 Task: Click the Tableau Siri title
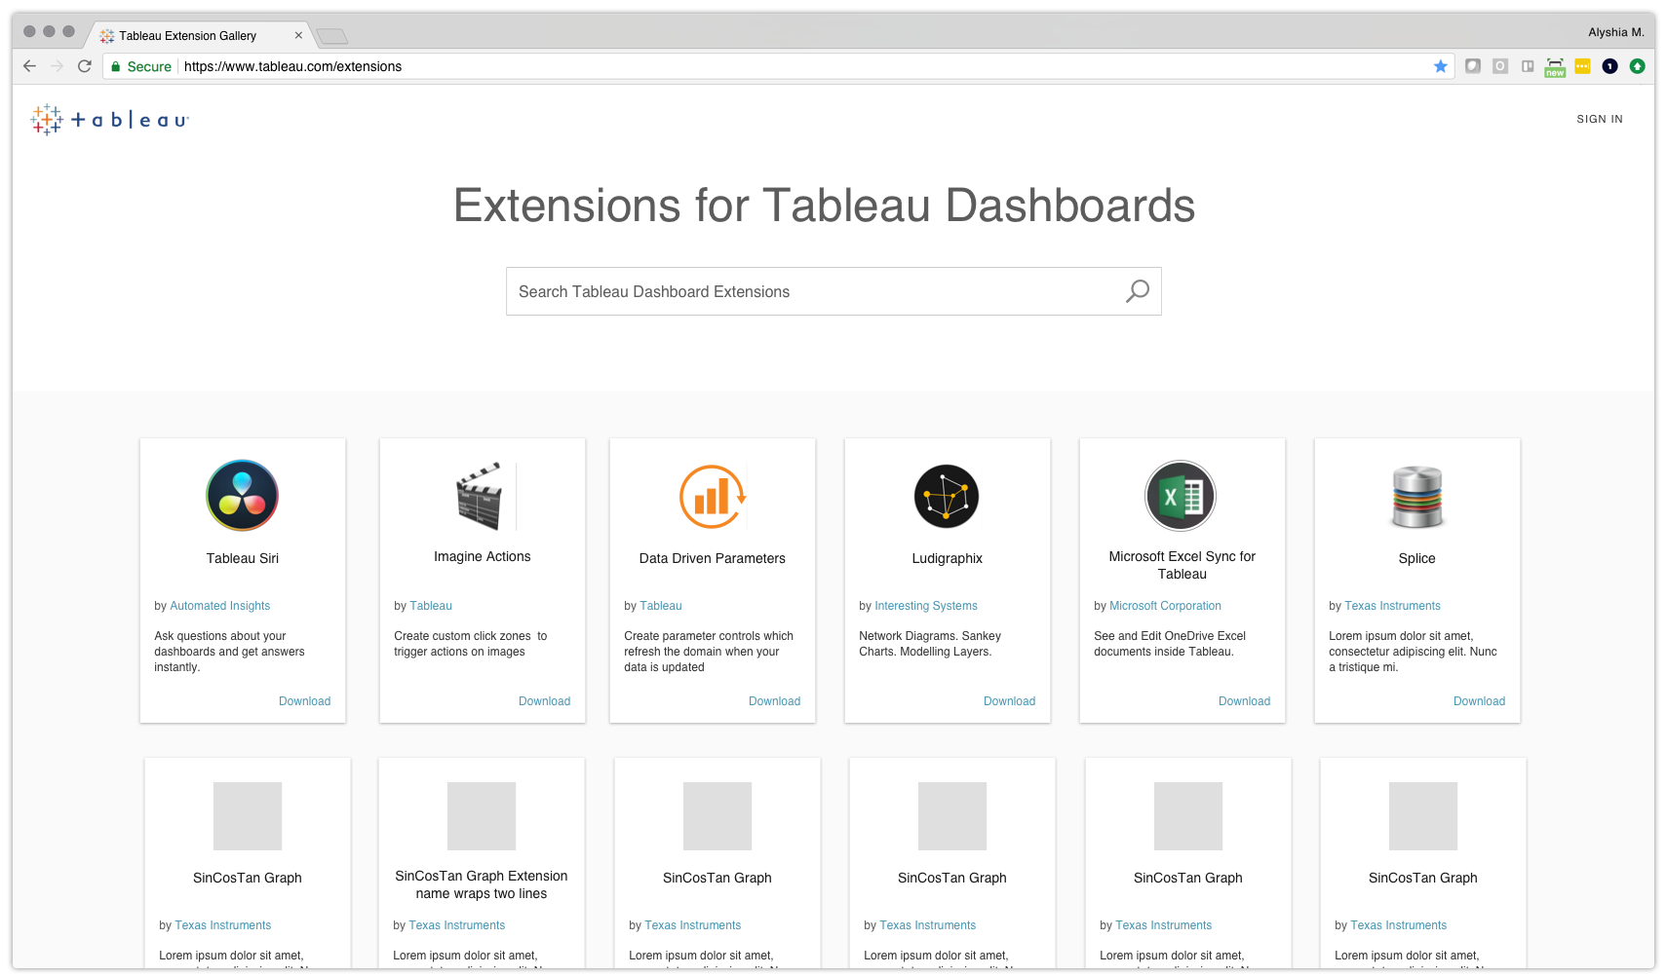click(243, 558)
